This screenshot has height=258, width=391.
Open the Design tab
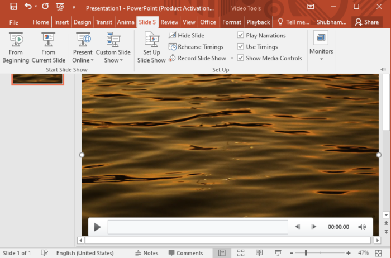(82, 22)
